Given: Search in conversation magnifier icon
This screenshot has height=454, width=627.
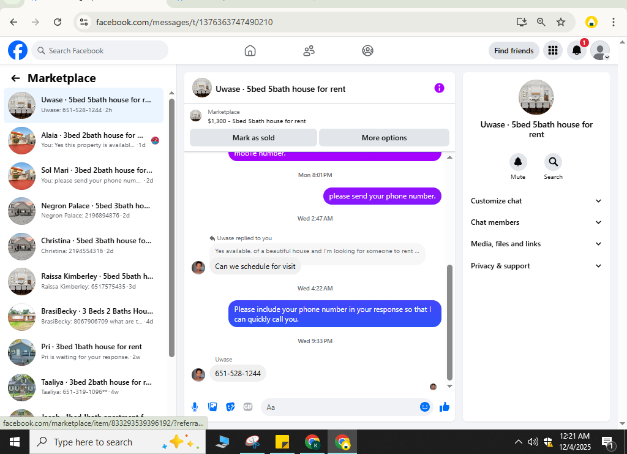Looking at the screenshot, I should point(553,162).
